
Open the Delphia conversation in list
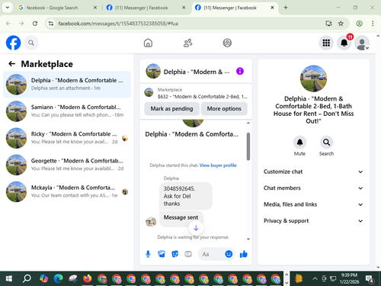[x=67, y=85]
